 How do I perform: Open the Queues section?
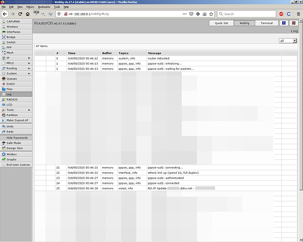pyautogui.click(x=16, y=79)
